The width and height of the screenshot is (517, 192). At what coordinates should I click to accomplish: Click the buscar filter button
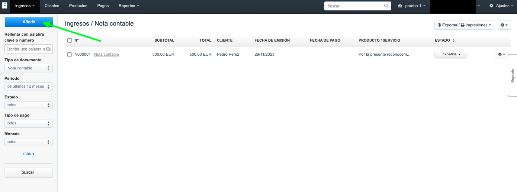tap(29, 172)
